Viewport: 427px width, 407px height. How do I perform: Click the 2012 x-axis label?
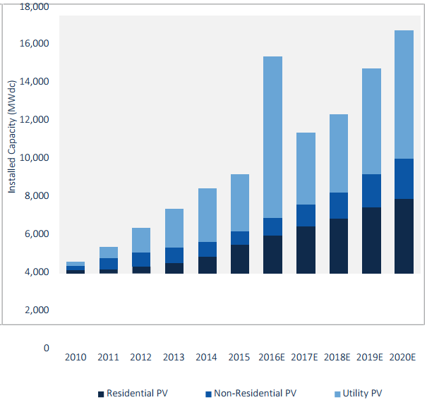coord(140,357)
